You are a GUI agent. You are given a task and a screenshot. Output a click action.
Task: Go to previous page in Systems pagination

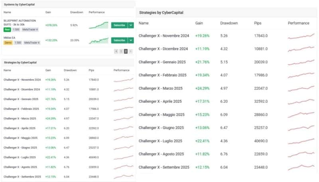click(x=116, y=51)
